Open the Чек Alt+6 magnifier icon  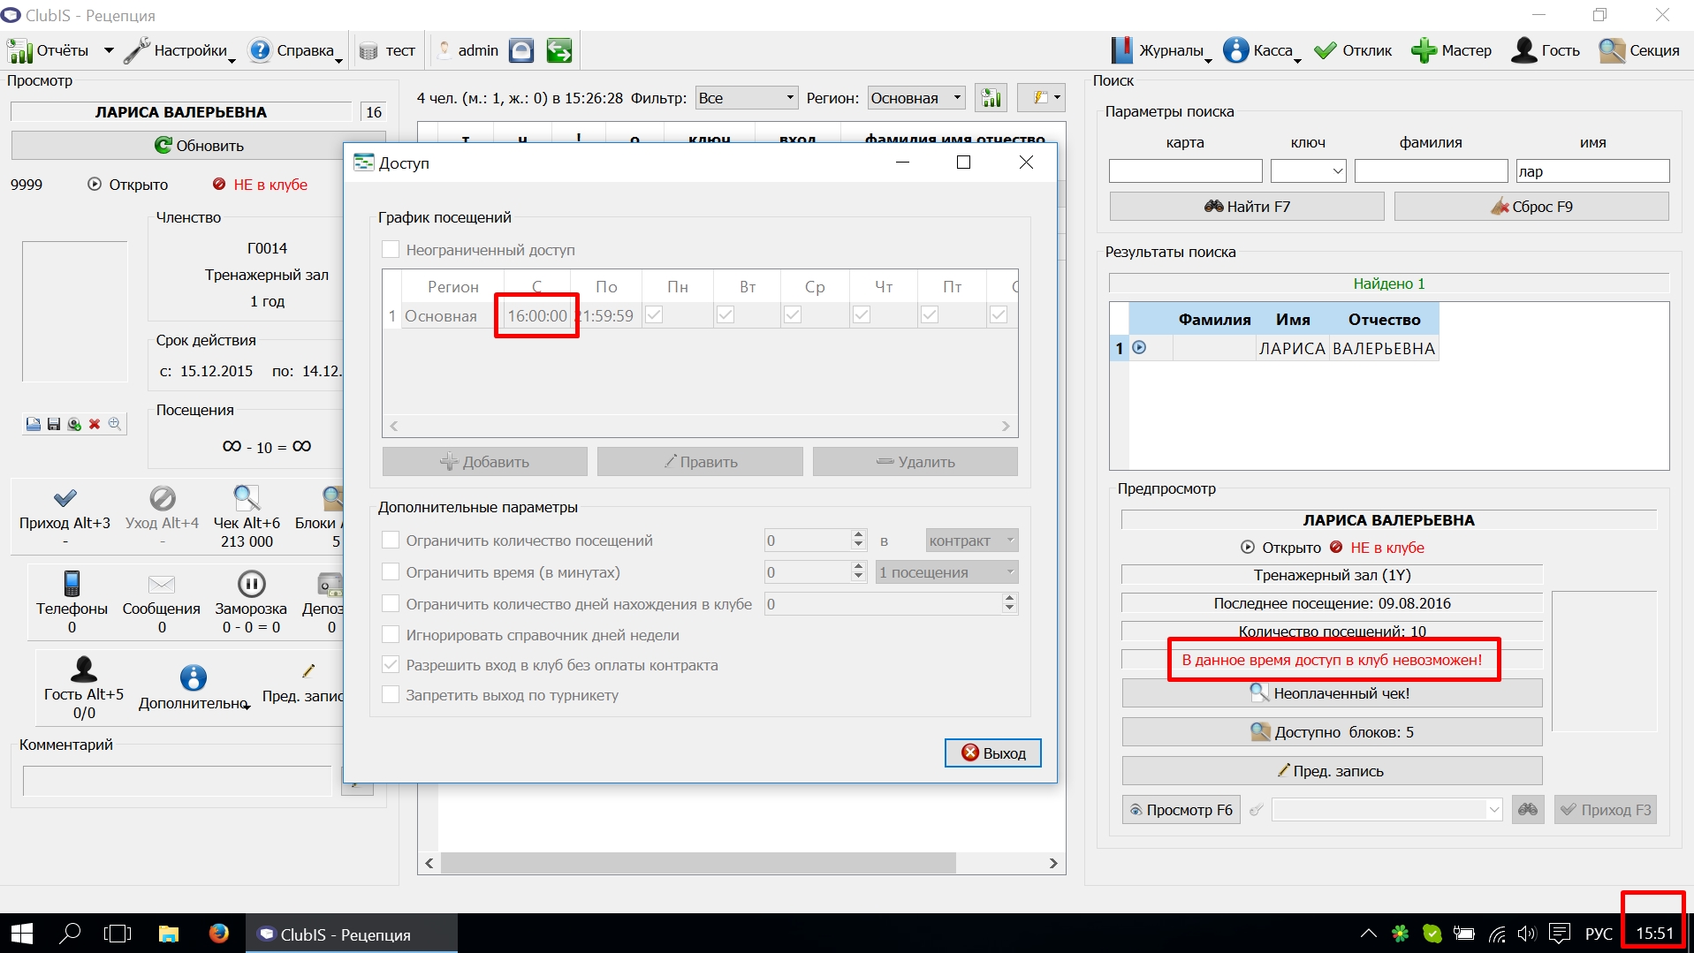click(247, 498)
